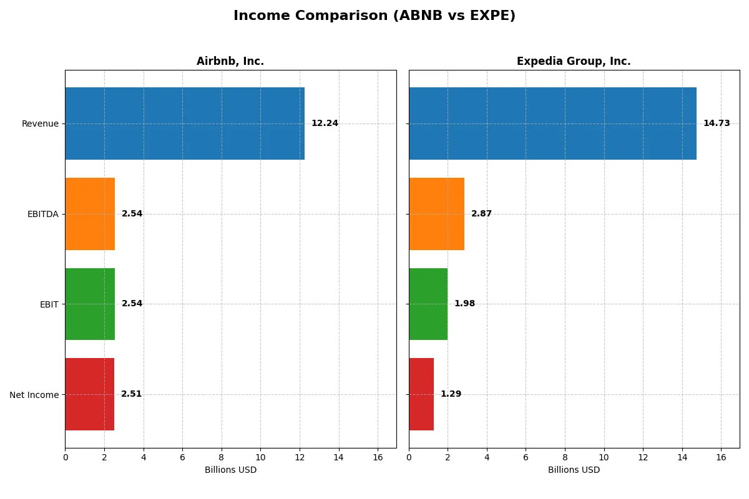
Task: Click the 14.73 value label on Expedia chart
Action: pos(717,123)
